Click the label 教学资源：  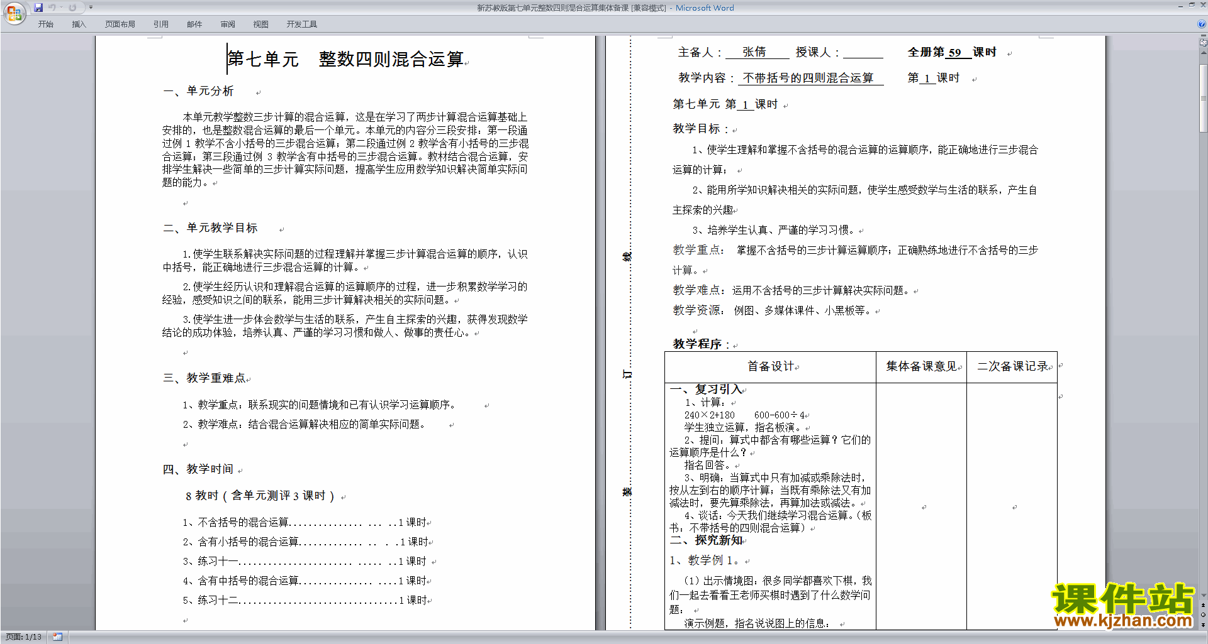(698, 310)
